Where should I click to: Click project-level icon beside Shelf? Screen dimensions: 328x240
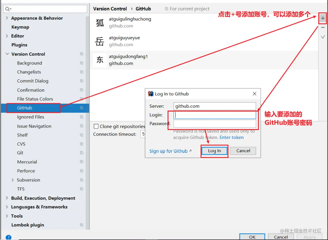pyautogui.click(x=81, y=135)
